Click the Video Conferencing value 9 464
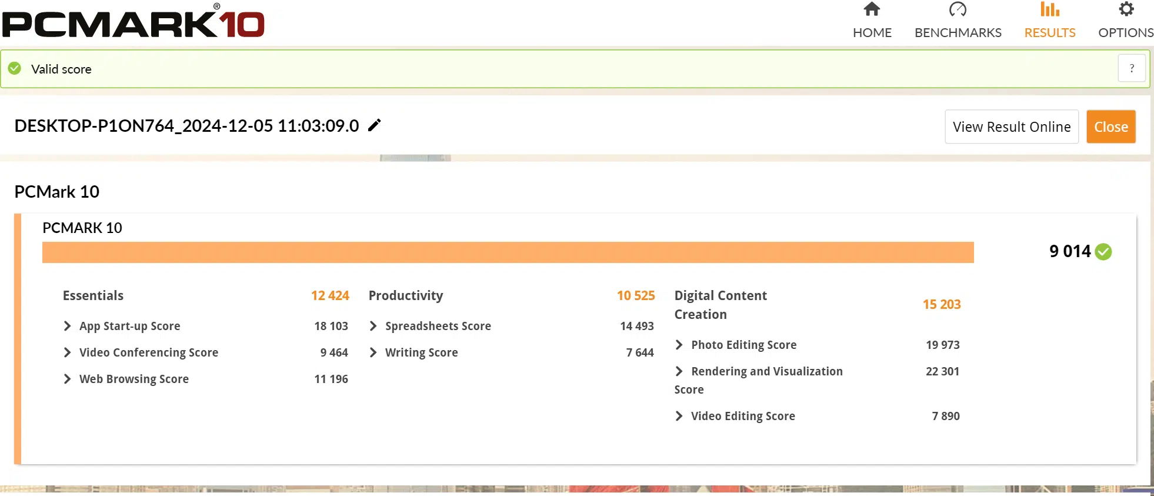The image size is (1154, 496). 334,352
